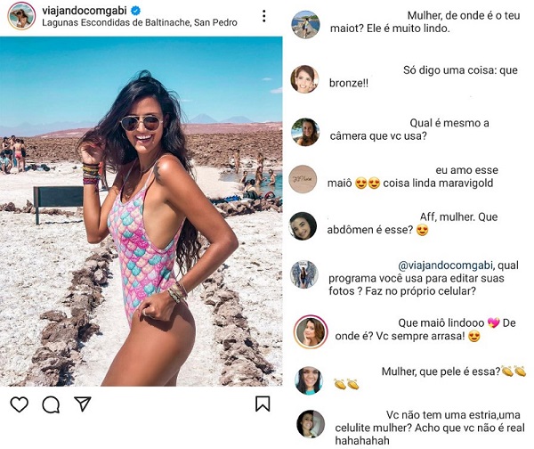Open the viajandocomgabi profile picture

pos(21,15)
